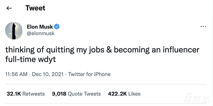
Task: Show the 9,018 Quote Tweets
Action: [x=76, y=94]
